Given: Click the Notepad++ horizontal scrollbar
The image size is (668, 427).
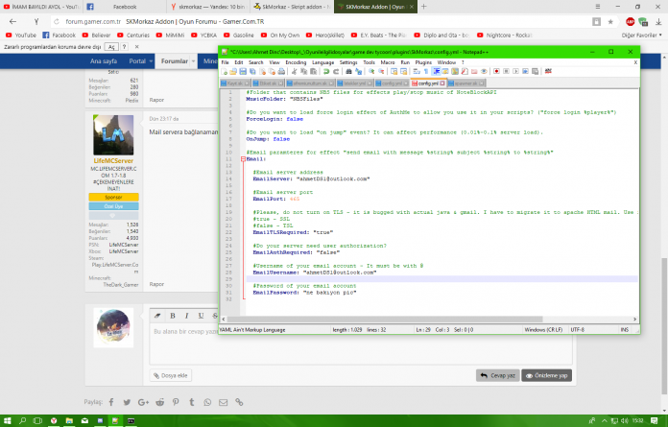Looking at the screenshot, I should [384, 319].
